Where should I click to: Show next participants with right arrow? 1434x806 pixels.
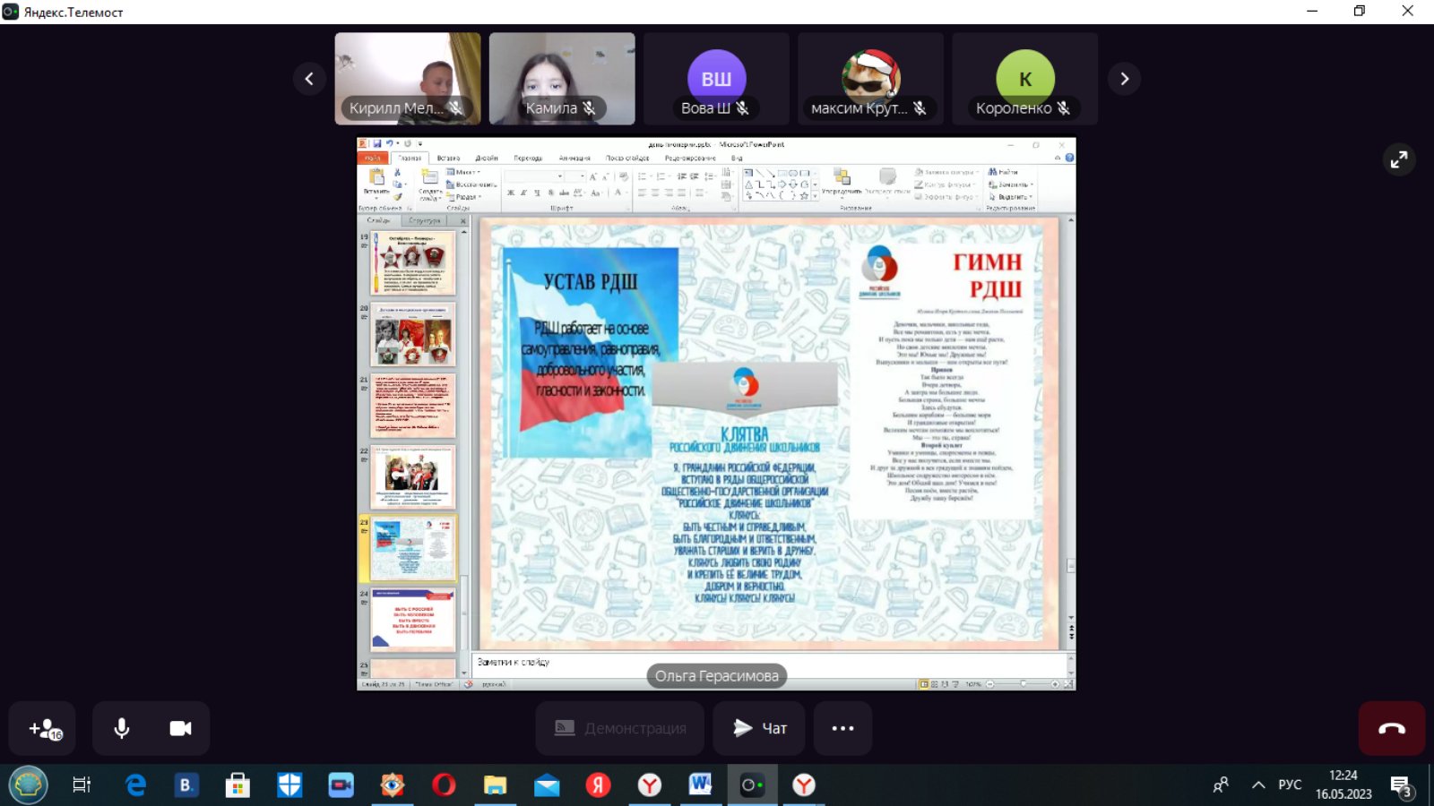[x=1125, y=79]
